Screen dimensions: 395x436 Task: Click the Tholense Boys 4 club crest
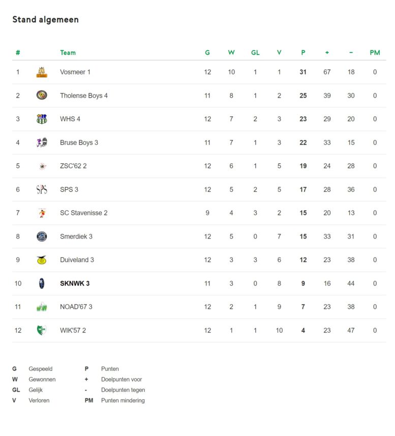click(42, 95)
